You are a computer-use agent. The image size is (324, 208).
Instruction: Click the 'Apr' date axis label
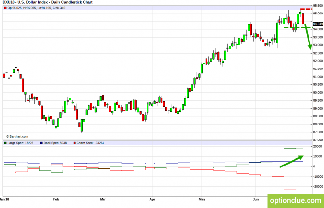(x=152, y=199)
